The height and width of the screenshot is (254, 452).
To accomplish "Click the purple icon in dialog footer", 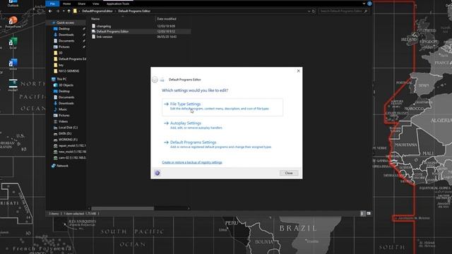I will 157,173.
